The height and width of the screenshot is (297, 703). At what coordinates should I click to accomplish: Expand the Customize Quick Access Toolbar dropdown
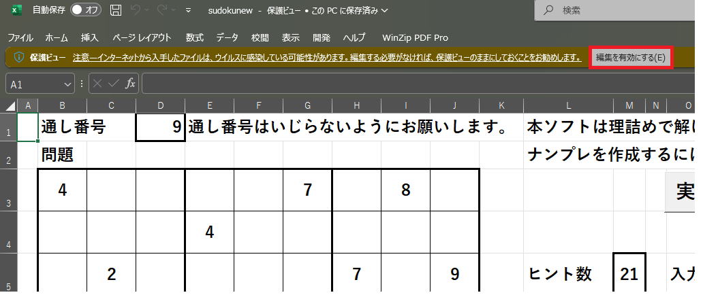tap(188, 10)
